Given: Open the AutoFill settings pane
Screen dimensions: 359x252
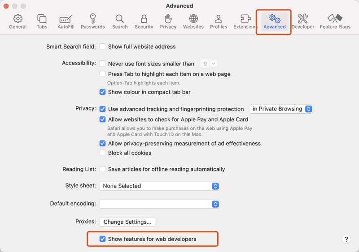Looking at the screenshot, I should click(66, 22).
